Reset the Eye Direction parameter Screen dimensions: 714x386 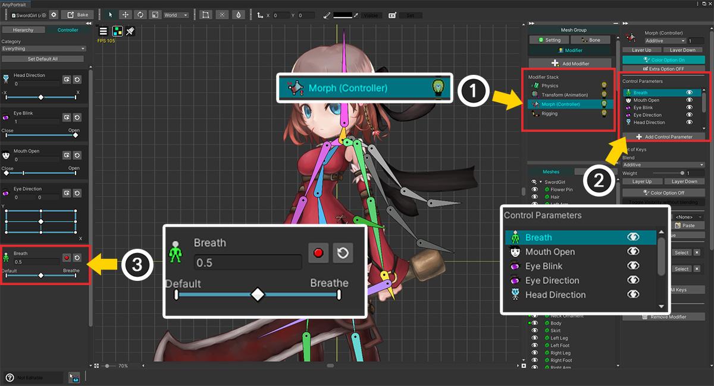pos(77,193)
